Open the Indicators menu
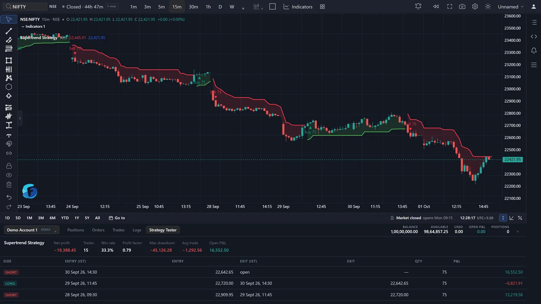 (298, 6)
